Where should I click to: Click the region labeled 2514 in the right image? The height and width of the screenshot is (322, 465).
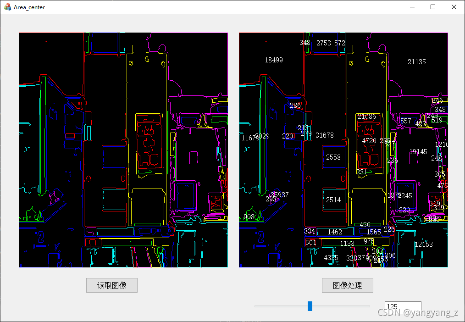tap(333, 199)
